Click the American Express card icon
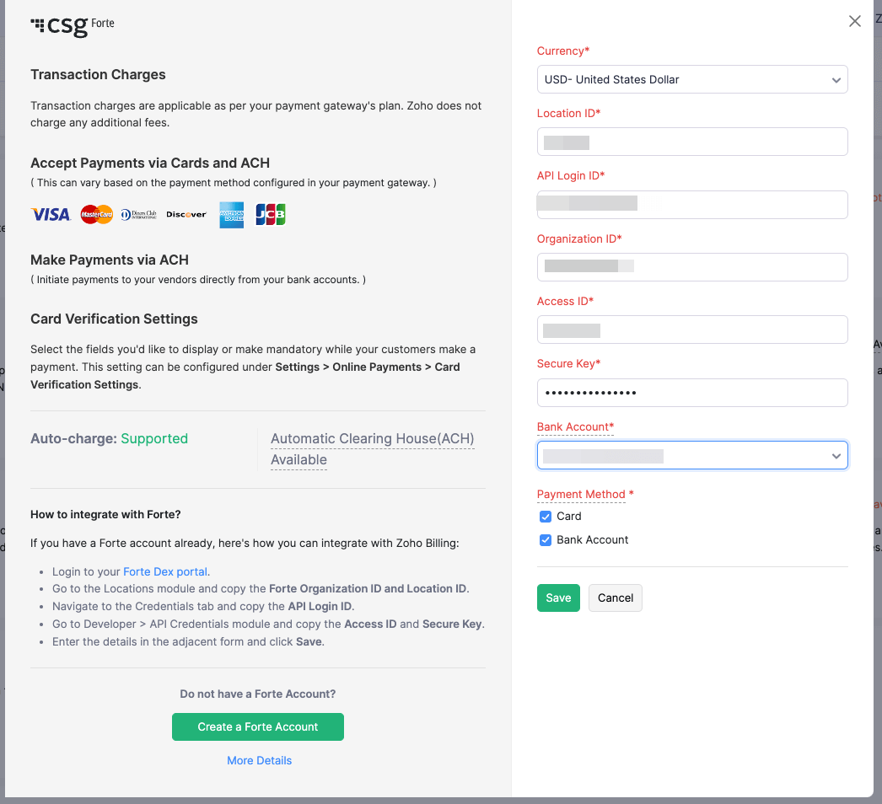882x804 pixels. pos(231,215)
